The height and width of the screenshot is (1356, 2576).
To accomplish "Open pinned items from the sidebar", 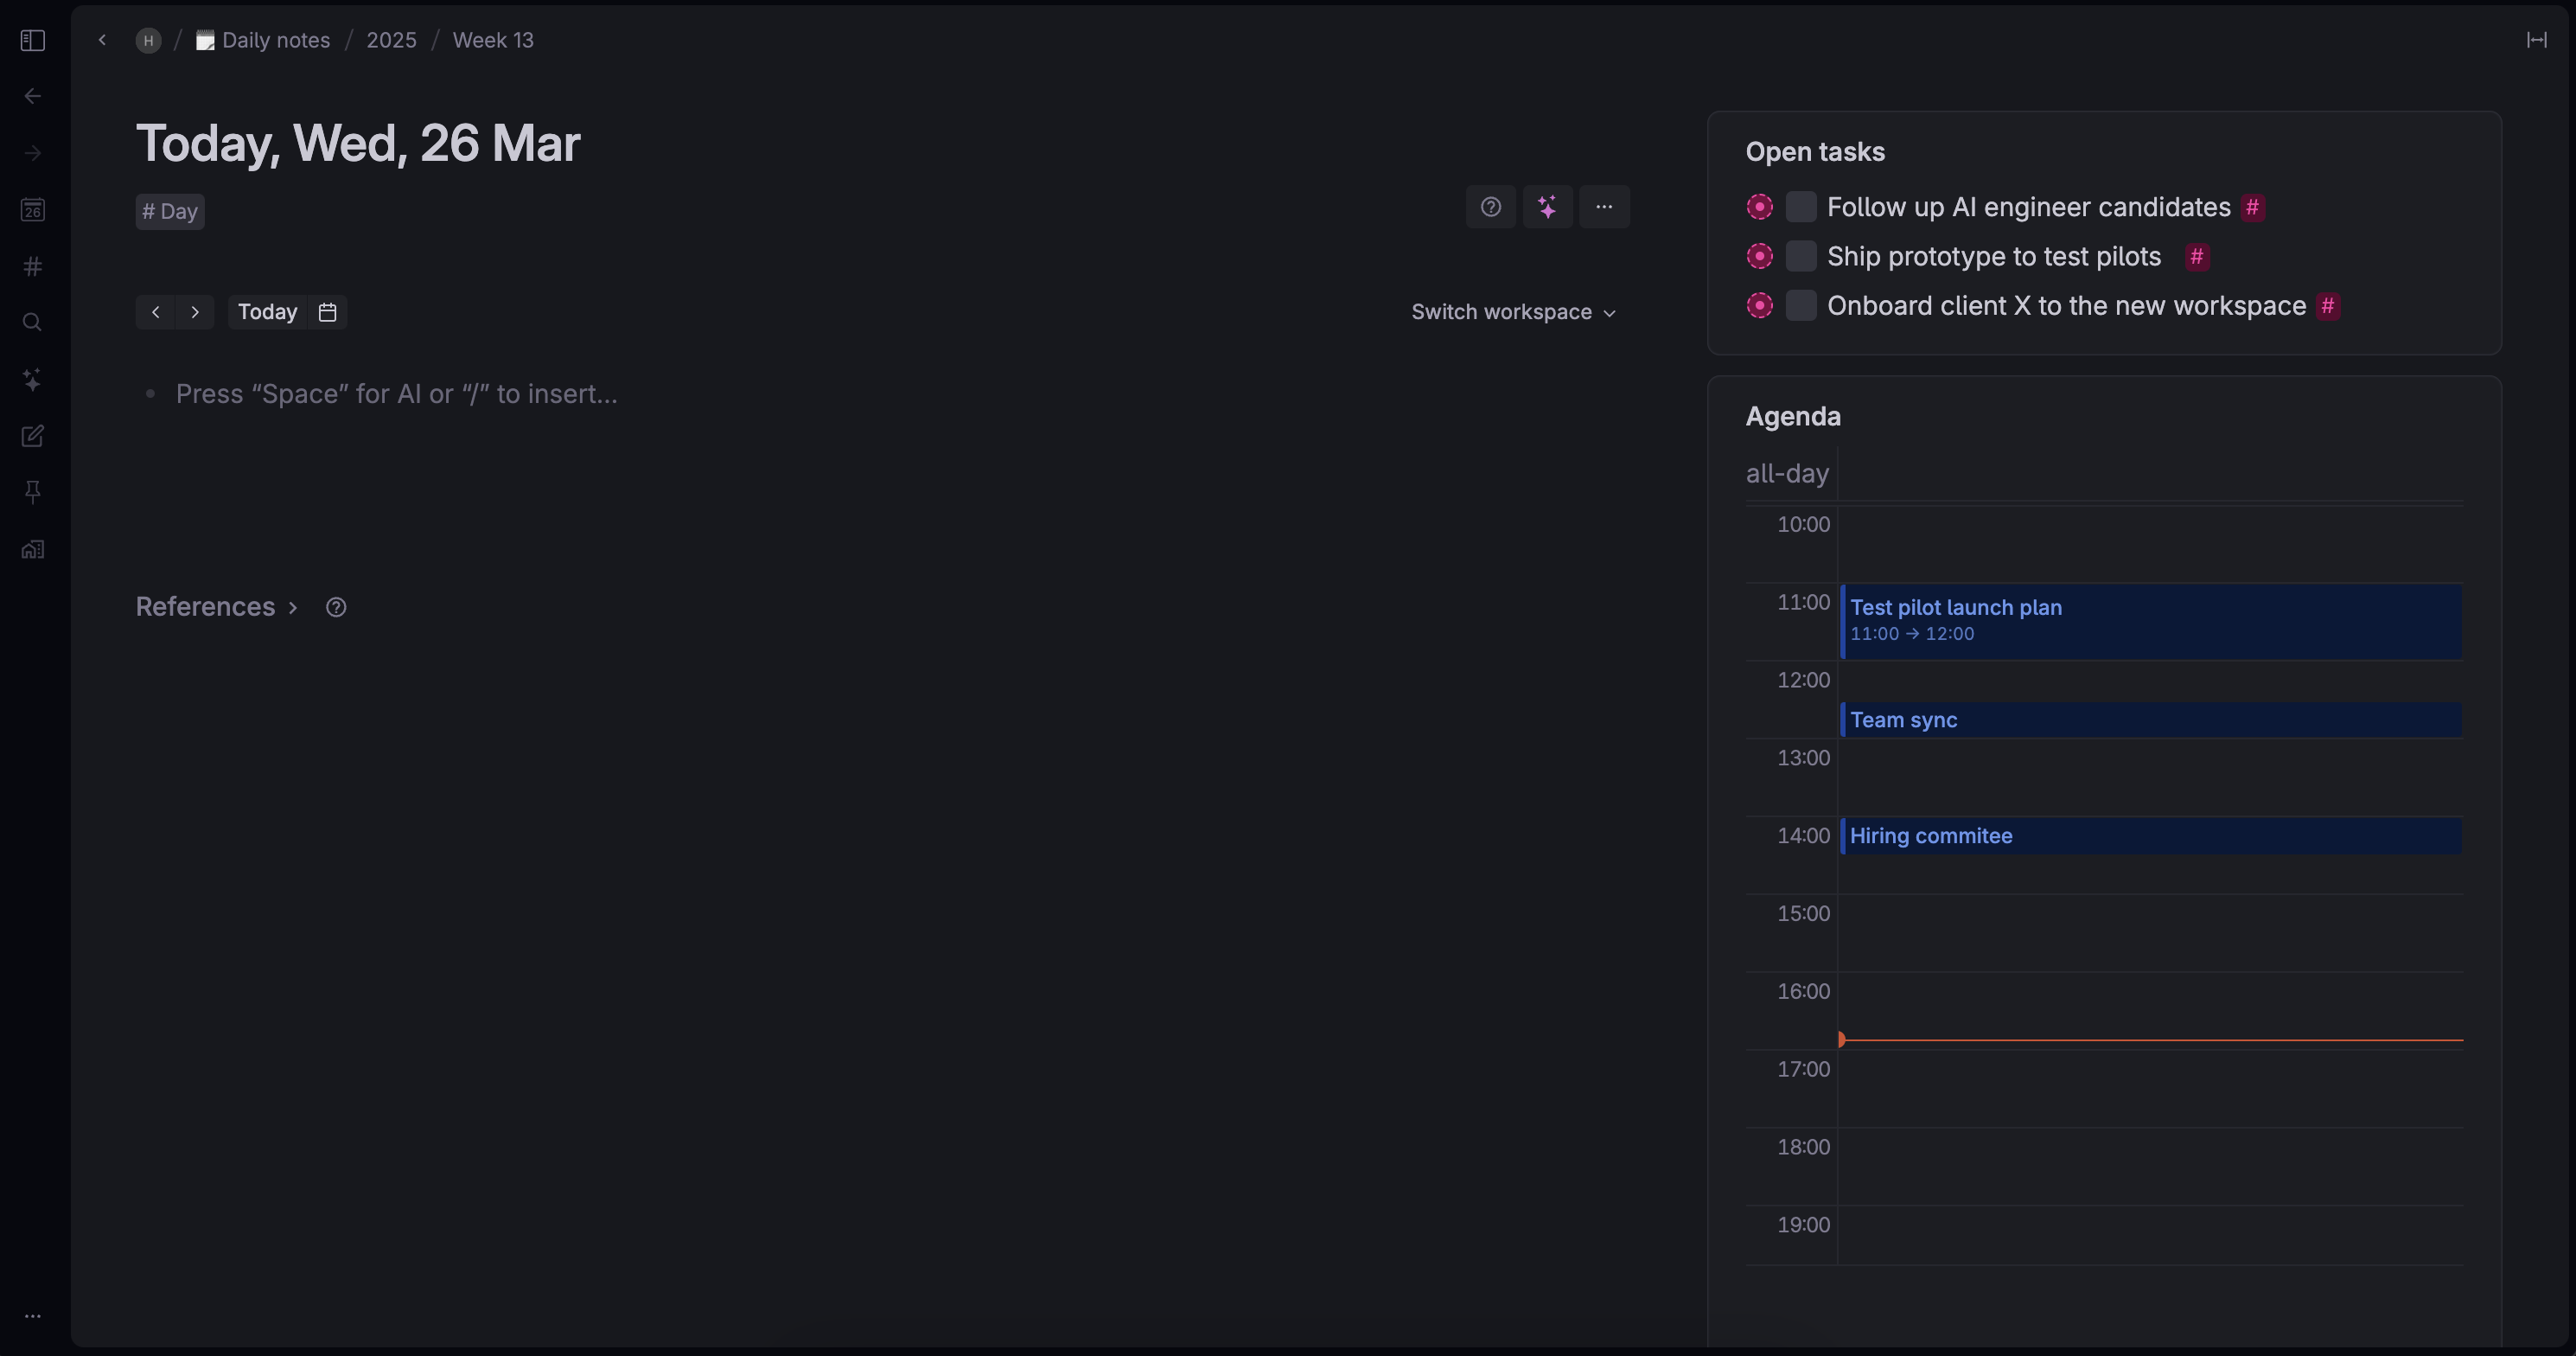I will pos(32,491).
